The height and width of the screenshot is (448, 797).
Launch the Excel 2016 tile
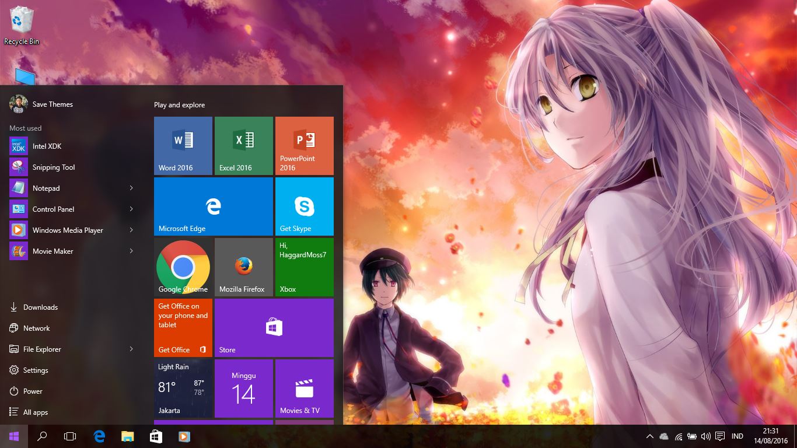click(x=244, y=146)
